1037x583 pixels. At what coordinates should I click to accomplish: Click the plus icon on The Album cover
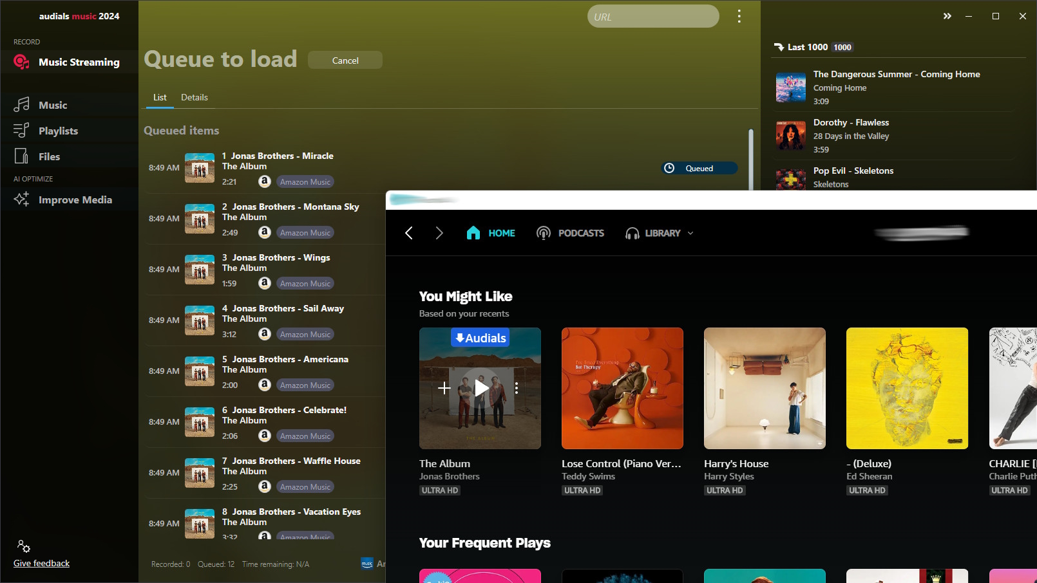pos(444,387)
